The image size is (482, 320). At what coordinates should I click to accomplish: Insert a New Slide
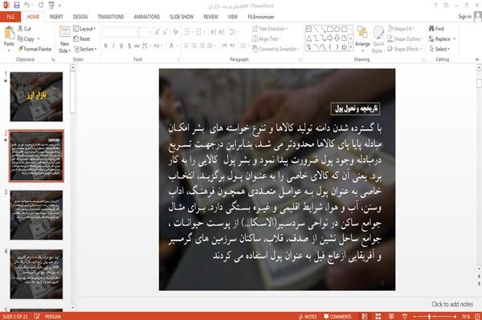click(64, 39)
